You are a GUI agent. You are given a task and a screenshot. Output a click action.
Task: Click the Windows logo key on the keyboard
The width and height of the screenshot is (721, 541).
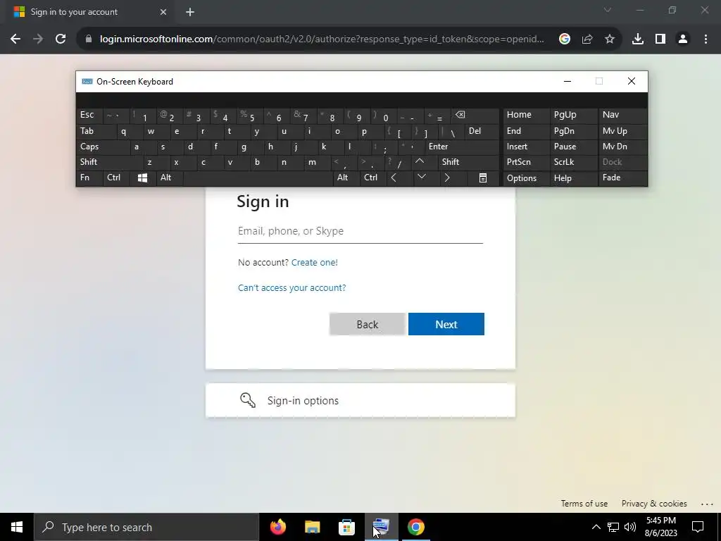142,178
